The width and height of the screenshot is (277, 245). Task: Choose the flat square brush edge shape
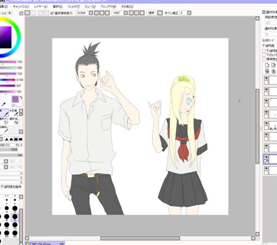(x=21, y=139)
